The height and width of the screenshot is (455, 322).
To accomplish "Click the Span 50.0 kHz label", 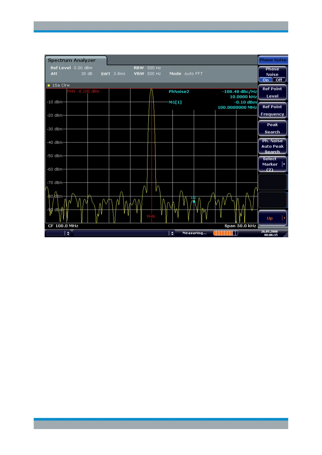I will click(x=240, y=226).
